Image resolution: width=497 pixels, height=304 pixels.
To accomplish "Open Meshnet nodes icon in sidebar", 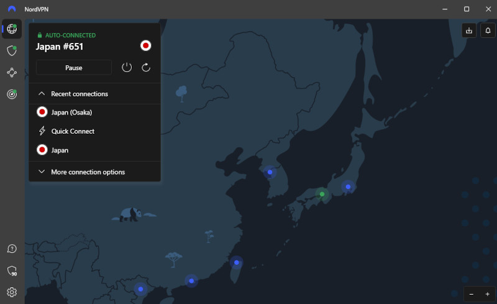I will click(x=12, y=72).
